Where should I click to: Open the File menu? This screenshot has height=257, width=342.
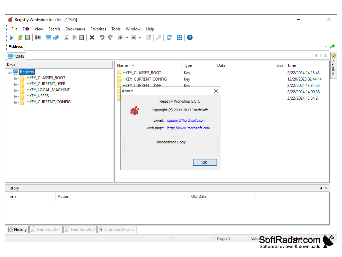click(14, 29)
